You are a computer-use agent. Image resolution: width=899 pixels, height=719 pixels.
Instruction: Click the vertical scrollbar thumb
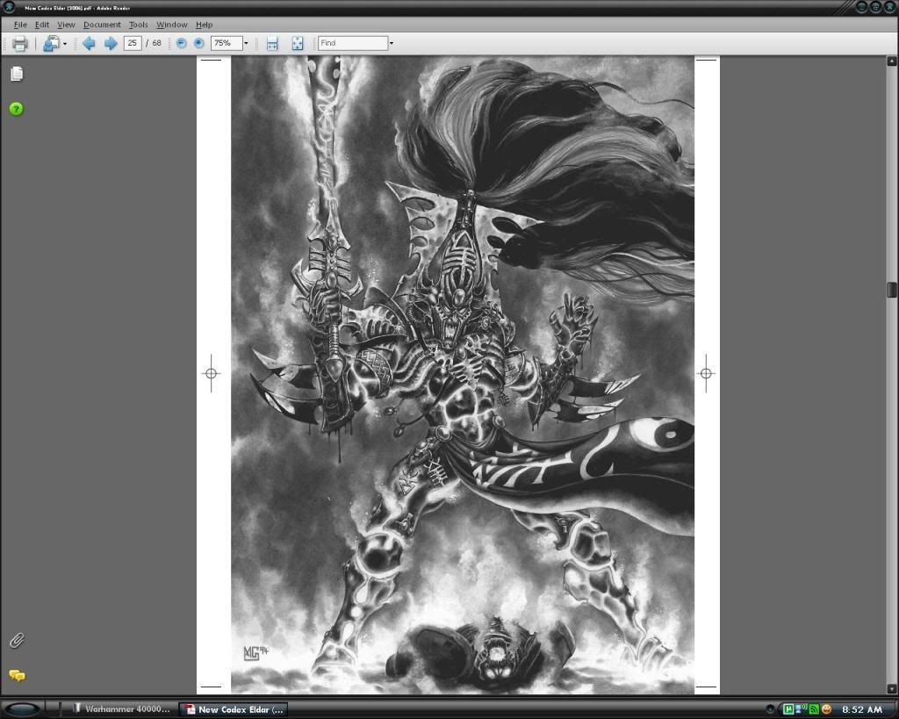(892, 290)
